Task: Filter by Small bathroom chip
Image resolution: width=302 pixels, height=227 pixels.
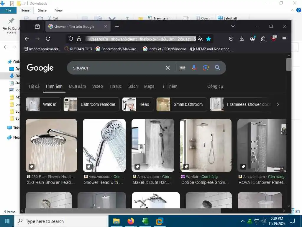Action: pyautogui.click(x=182, y=104)
